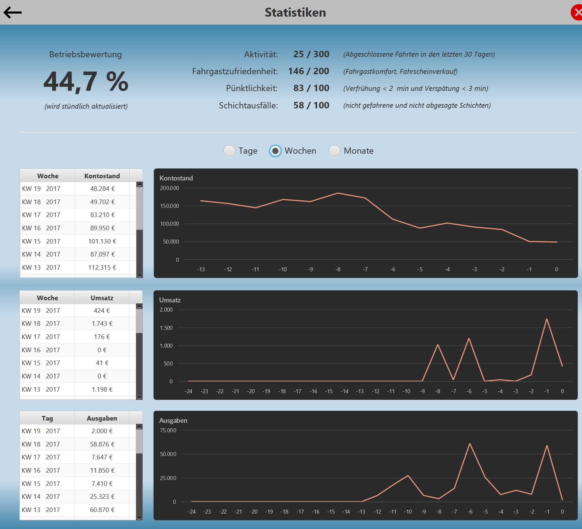
Task: Select the Monate radio button
Action: coord(334,151)
